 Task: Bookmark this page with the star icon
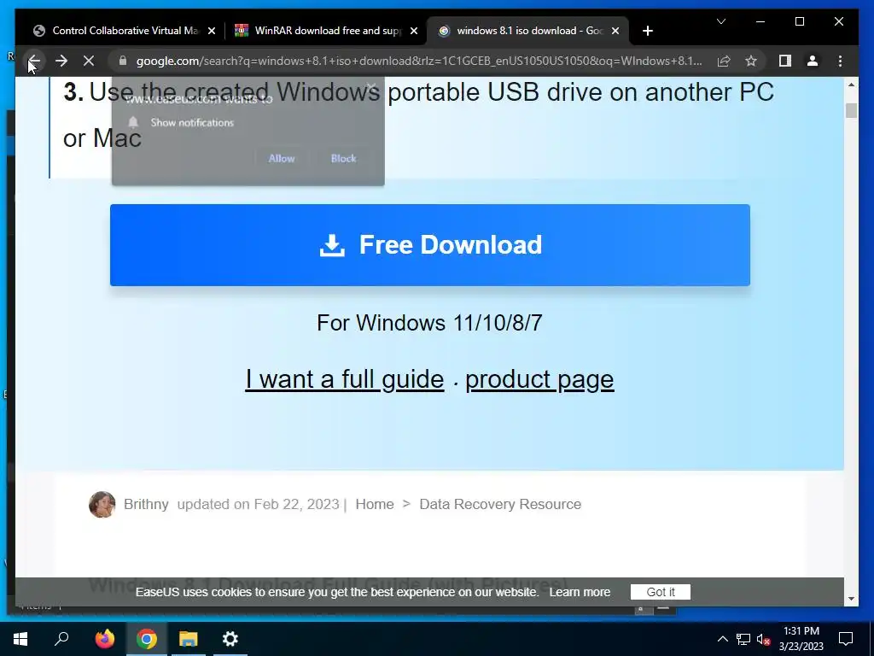751,61
